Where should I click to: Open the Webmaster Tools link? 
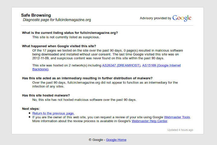click(177, 117)
